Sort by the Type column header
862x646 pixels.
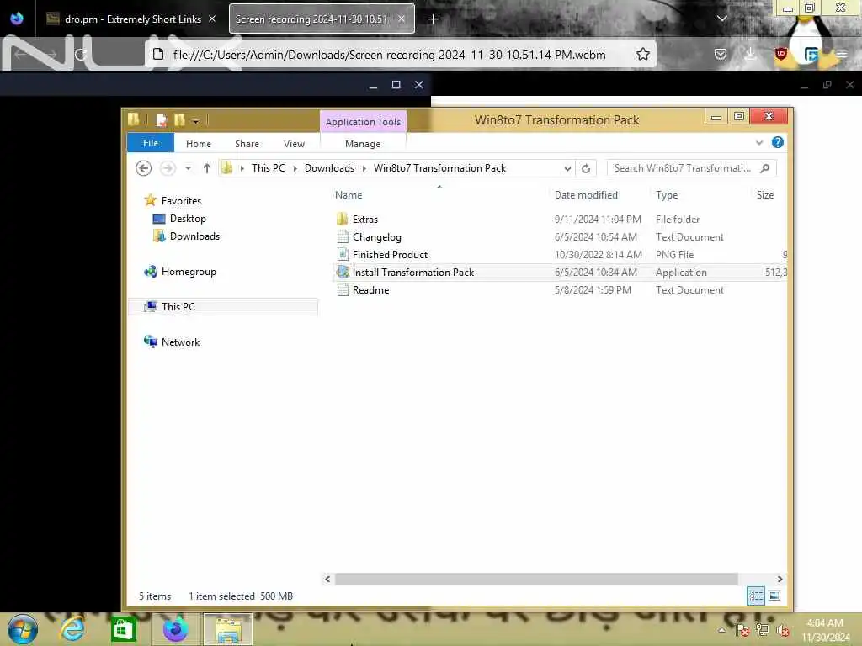point(667,195)
